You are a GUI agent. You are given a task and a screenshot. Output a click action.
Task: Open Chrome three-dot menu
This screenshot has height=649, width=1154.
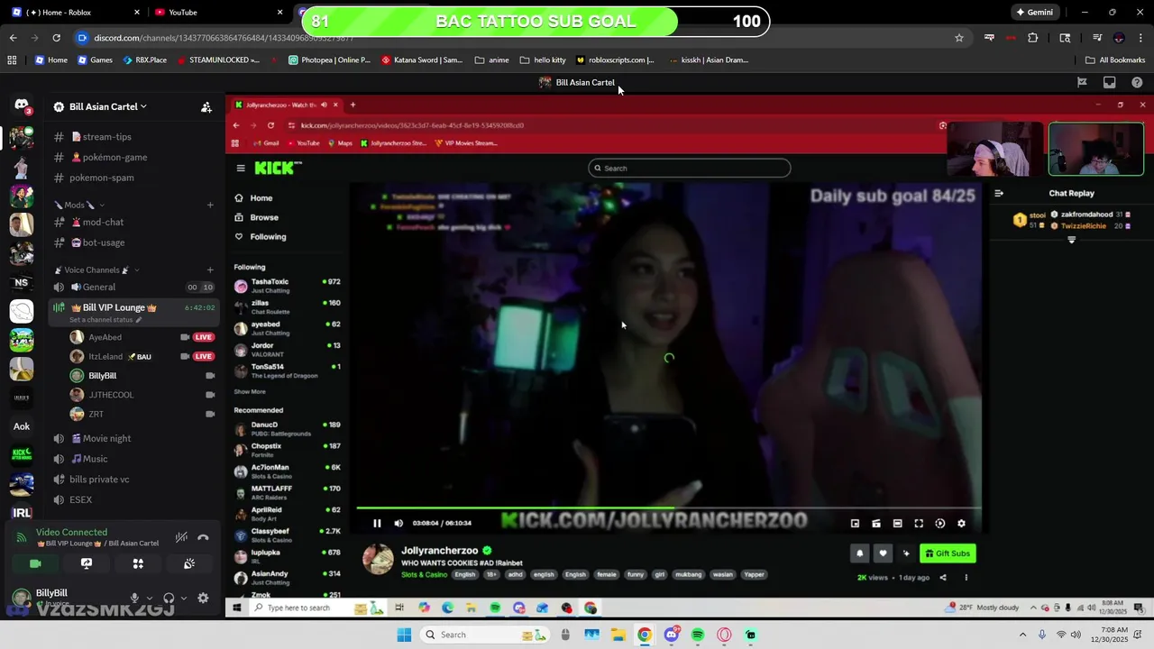click(x=1140, y=38)
